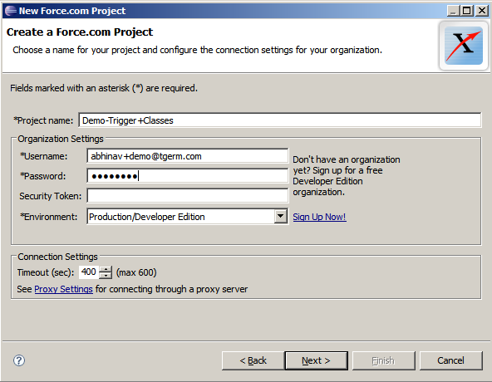This screenshot has width=492, height=382.
Task: Click the 'Create a Force.com Project' heading
Action: tap(80, 32)
